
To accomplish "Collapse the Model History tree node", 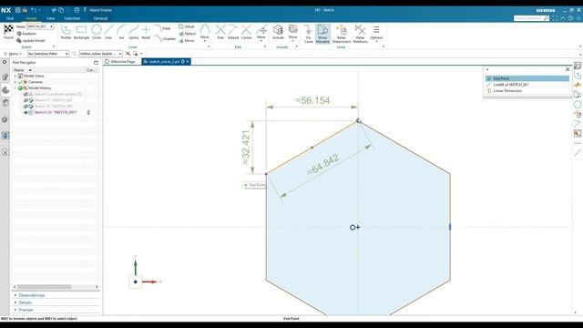I will [15, 88].
